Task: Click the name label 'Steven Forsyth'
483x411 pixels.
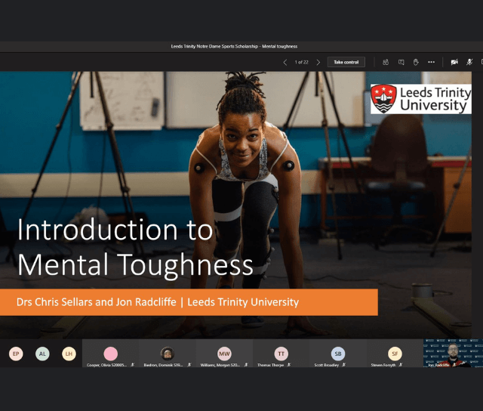Action: coord(383,365)
